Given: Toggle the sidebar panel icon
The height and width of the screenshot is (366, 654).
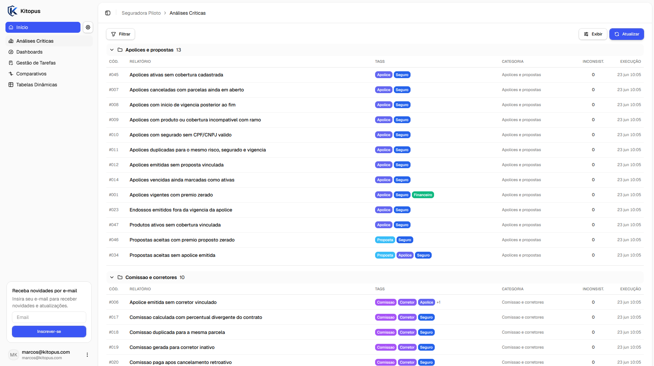Looking at the screenshot, I should tap(108, 13).
